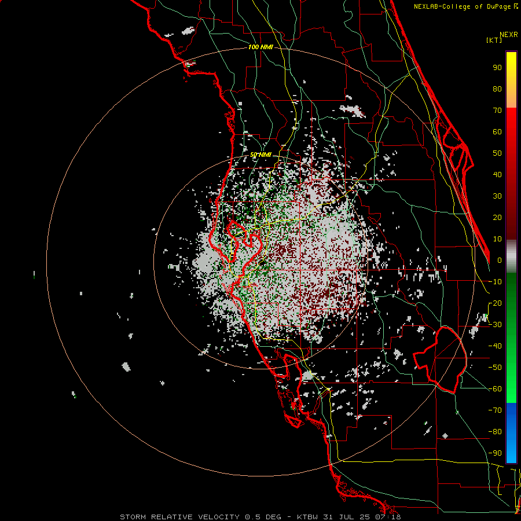Click the 0 value on the velocity scale
This screenshot has width=521, height=521.
pyautogui.click(x=500, y=260)
